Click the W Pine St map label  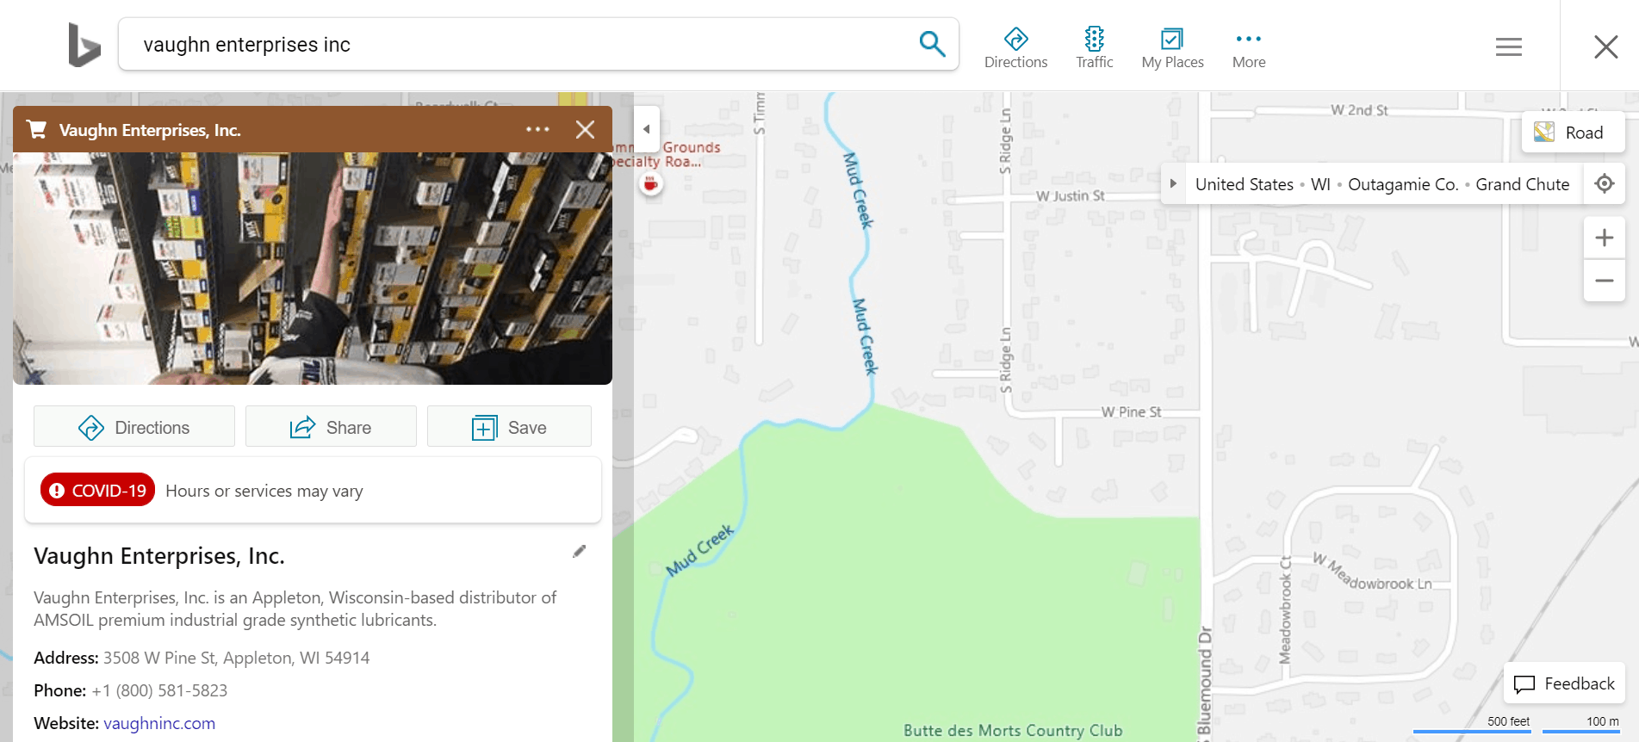[x=1131, y=412]
